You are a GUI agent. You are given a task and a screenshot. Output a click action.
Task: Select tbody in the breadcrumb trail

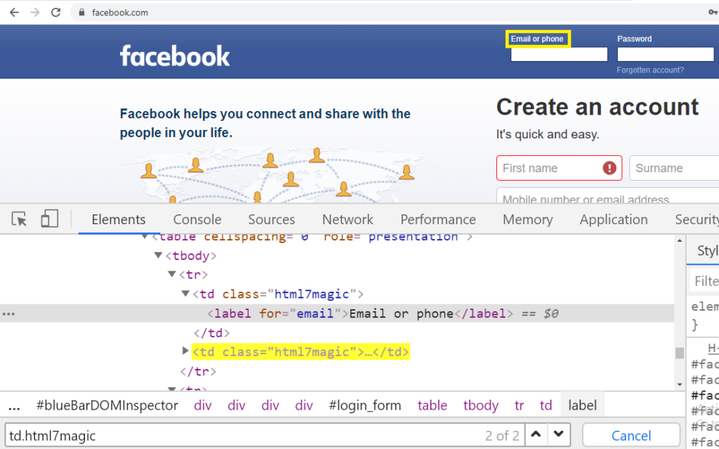[x=480, y=405]
